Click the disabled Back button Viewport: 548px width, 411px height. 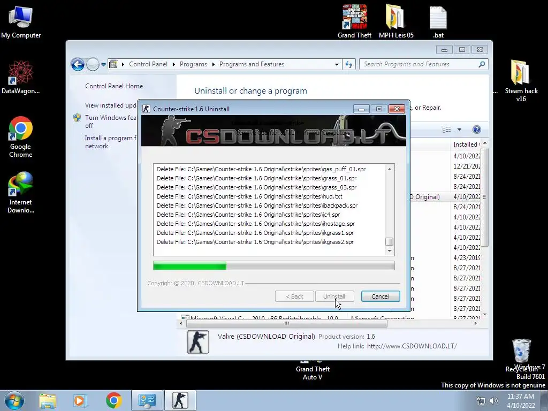tap(294, 296)
